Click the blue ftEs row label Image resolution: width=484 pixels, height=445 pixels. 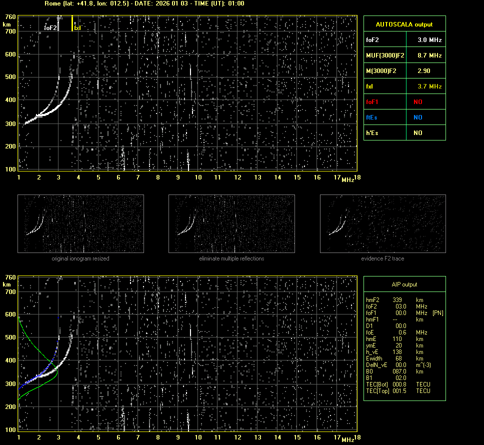[x=371, y=117]
